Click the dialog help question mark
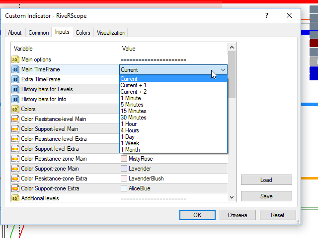The height and width of the screenshot is (238, 318). click(267, 15)
